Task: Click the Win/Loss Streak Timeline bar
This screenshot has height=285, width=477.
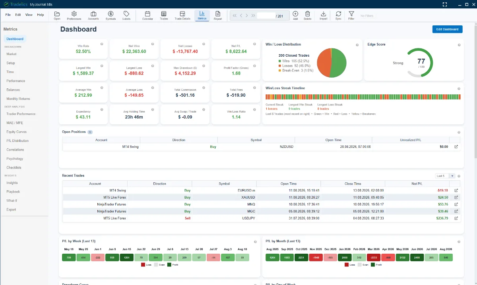Action: point(363,97)
